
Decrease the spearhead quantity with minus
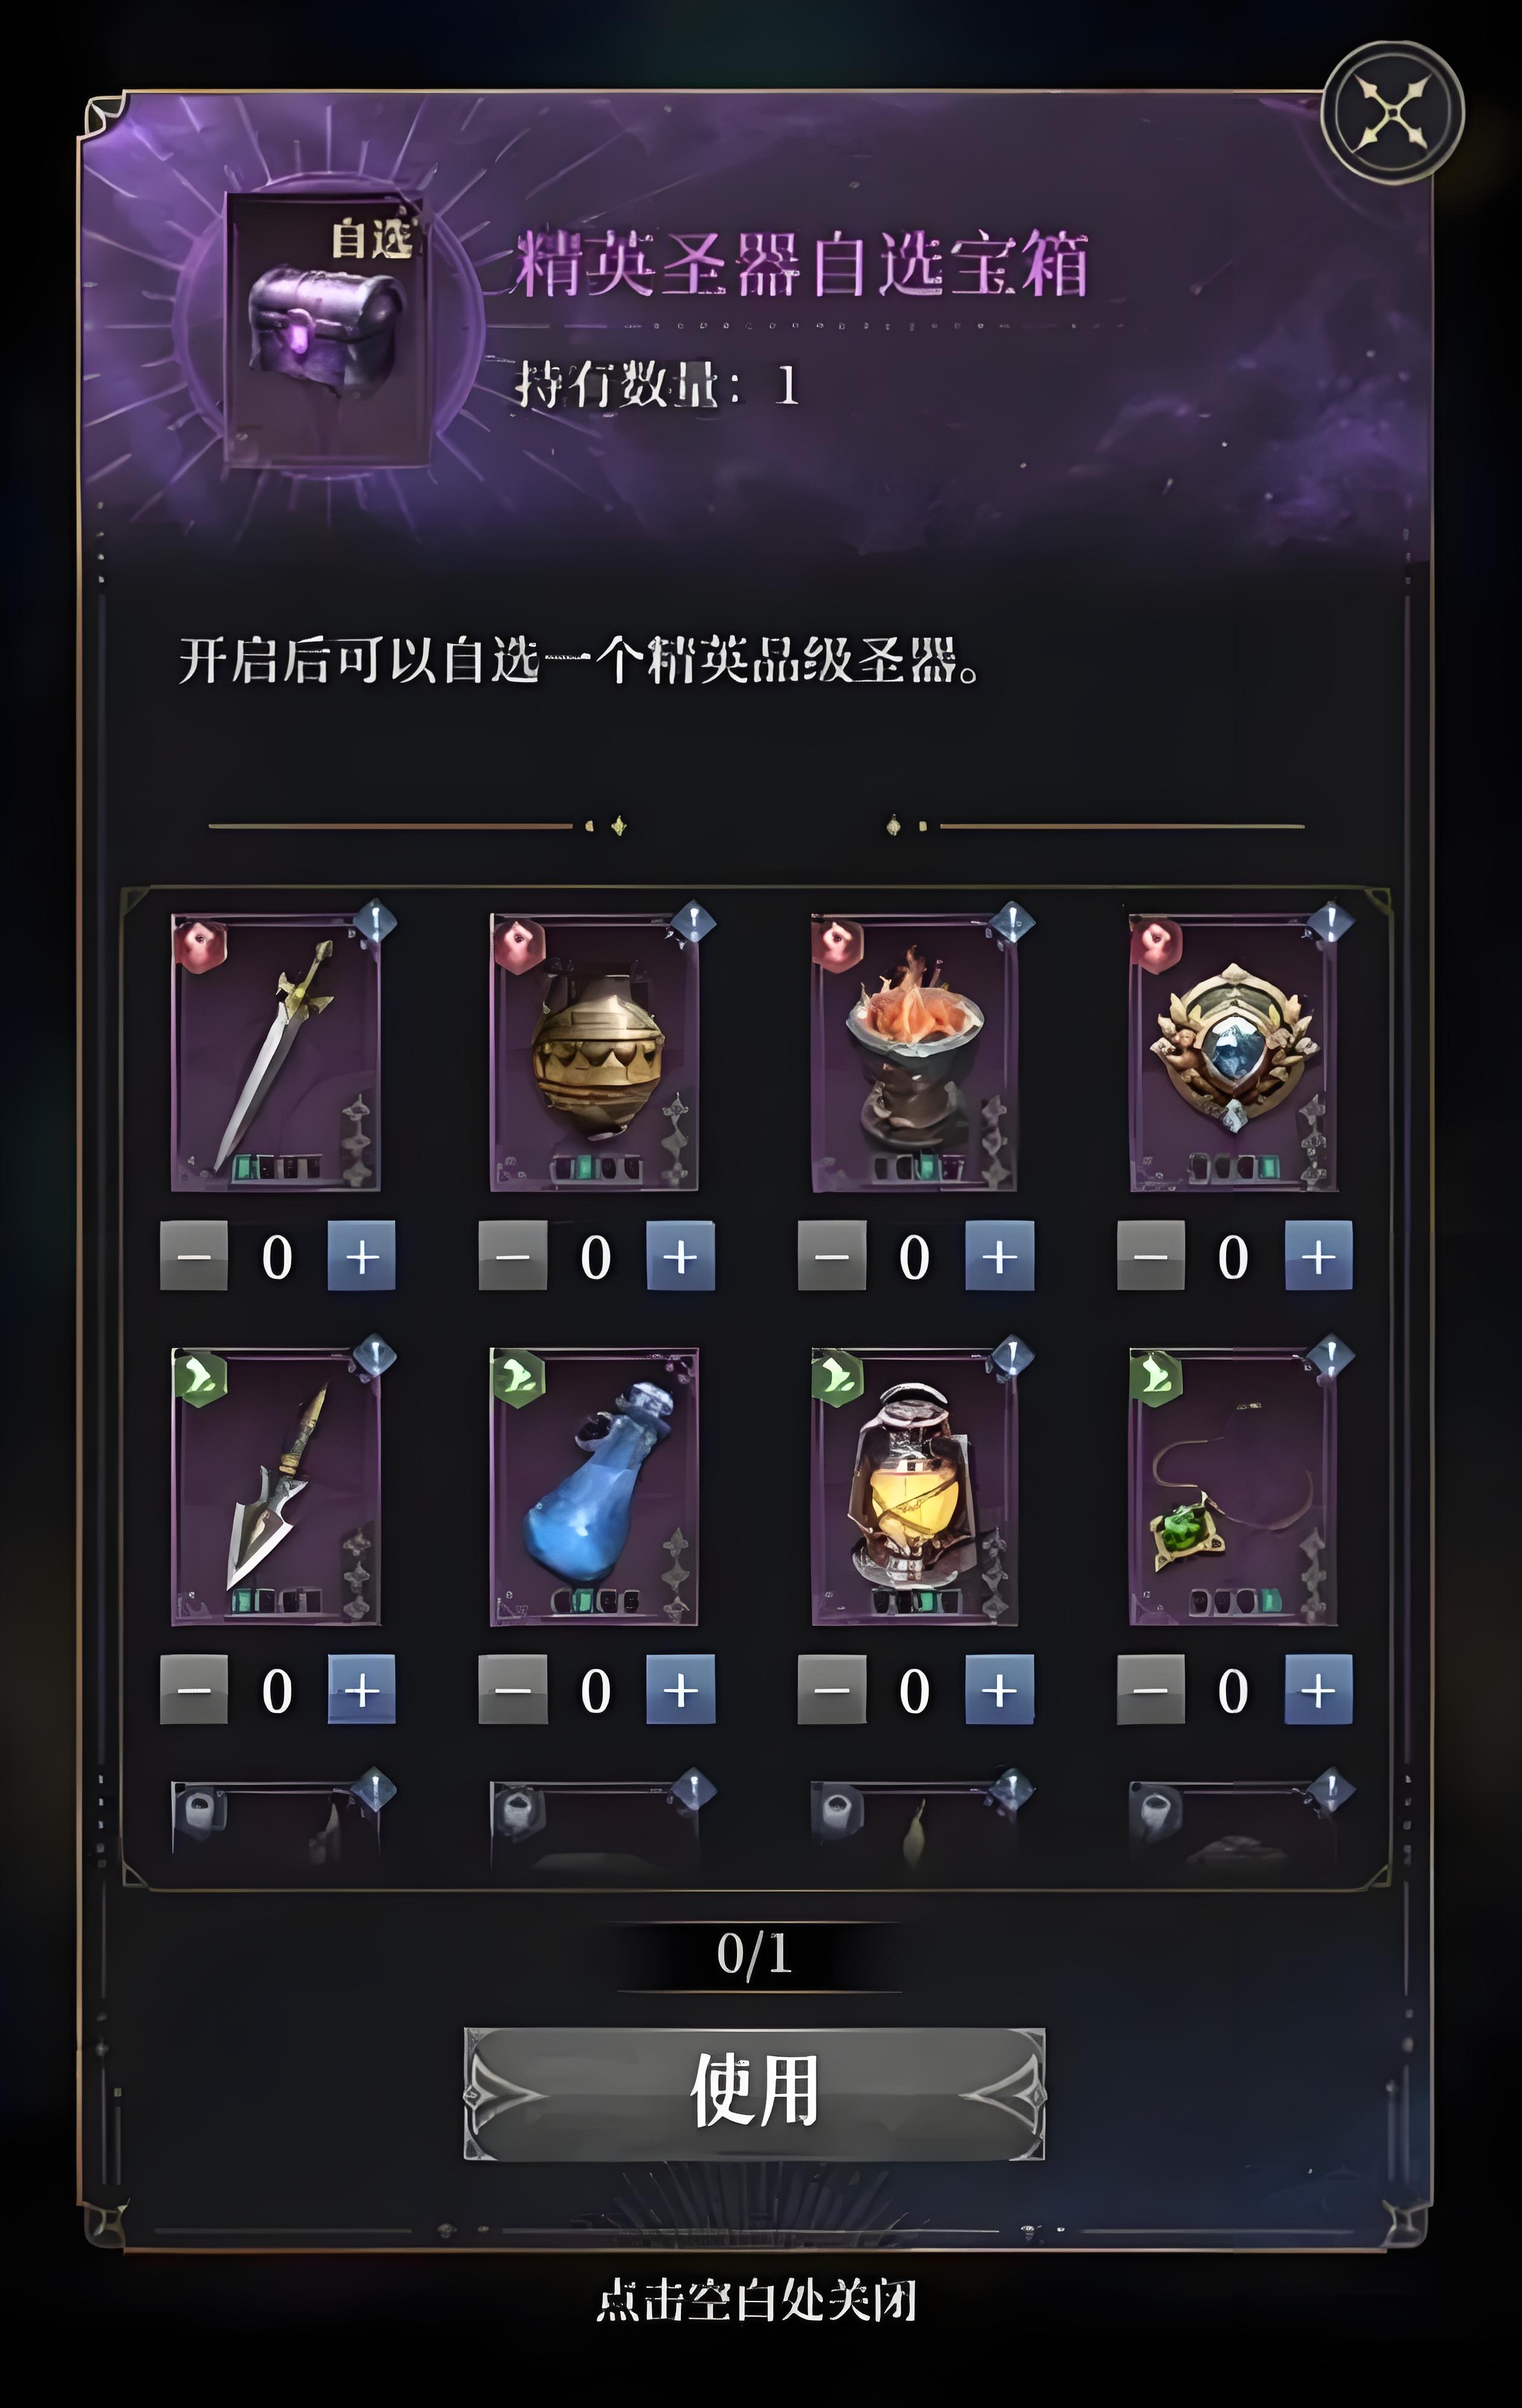coord(194,1689)
